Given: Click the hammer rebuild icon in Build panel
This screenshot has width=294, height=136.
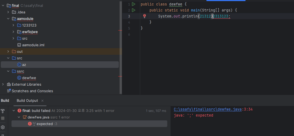Looking at the screenshot, I should pyautogui.click(x=3, y=111).
